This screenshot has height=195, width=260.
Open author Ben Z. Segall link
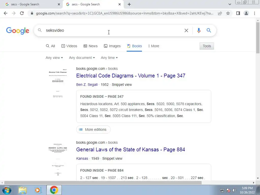coord(87,85)
